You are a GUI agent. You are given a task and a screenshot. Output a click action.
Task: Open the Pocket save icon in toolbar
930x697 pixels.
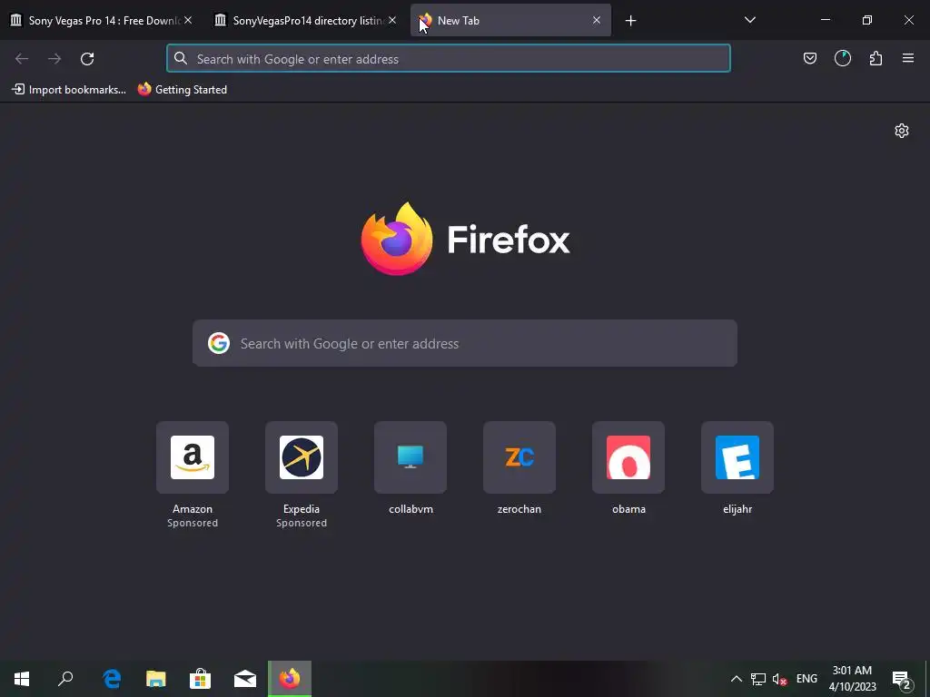tap(809, 58)
